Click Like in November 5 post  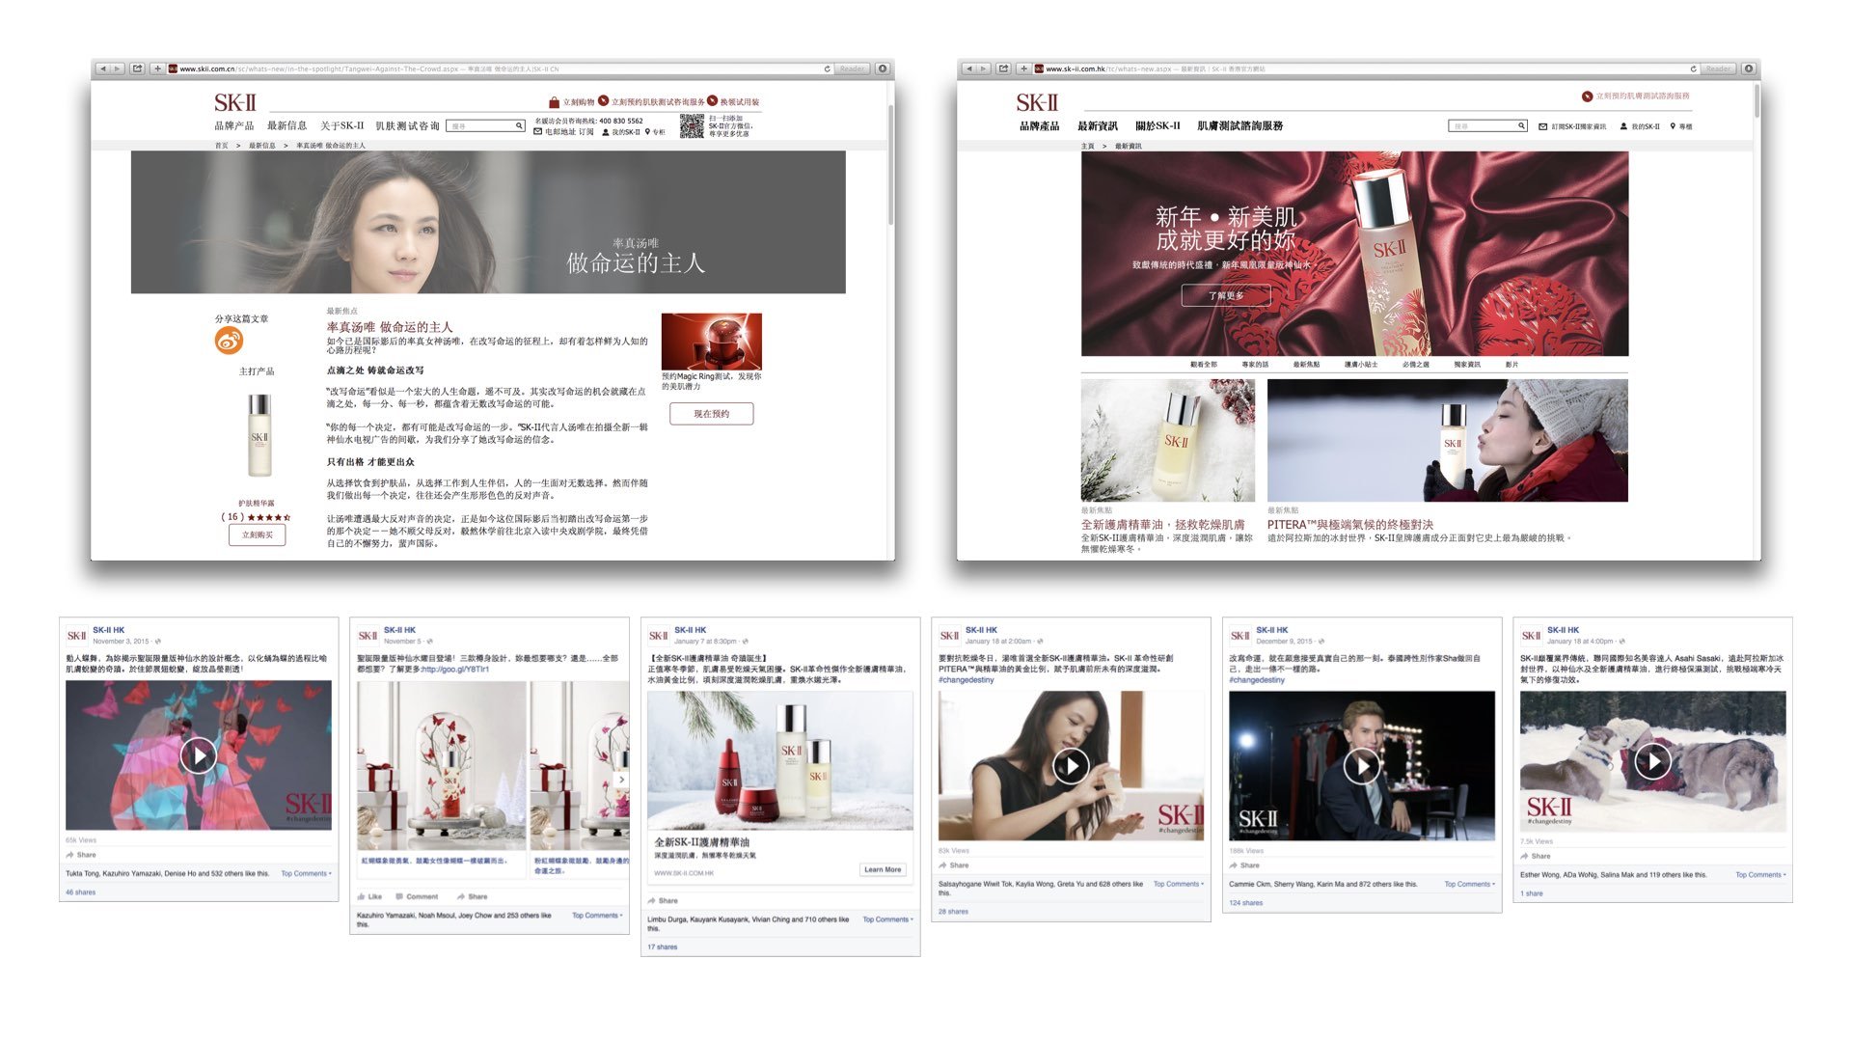pos(370,896)
